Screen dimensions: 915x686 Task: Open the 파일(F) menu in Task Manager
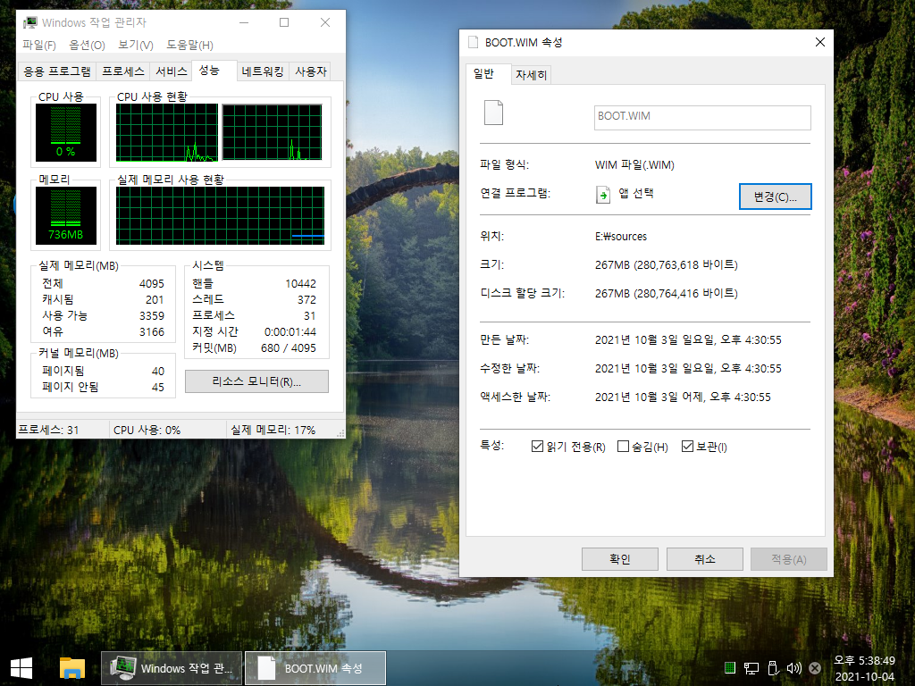39,45
